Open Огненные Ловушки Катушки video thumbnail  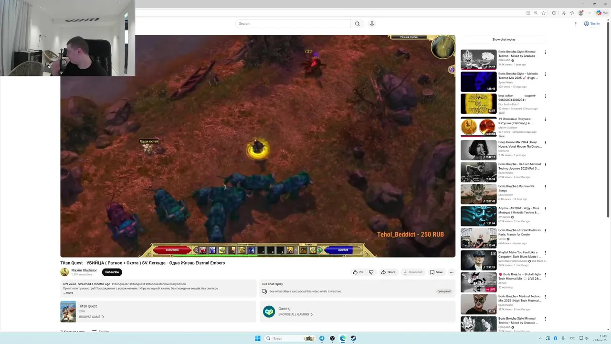click(x=478, y=127)
